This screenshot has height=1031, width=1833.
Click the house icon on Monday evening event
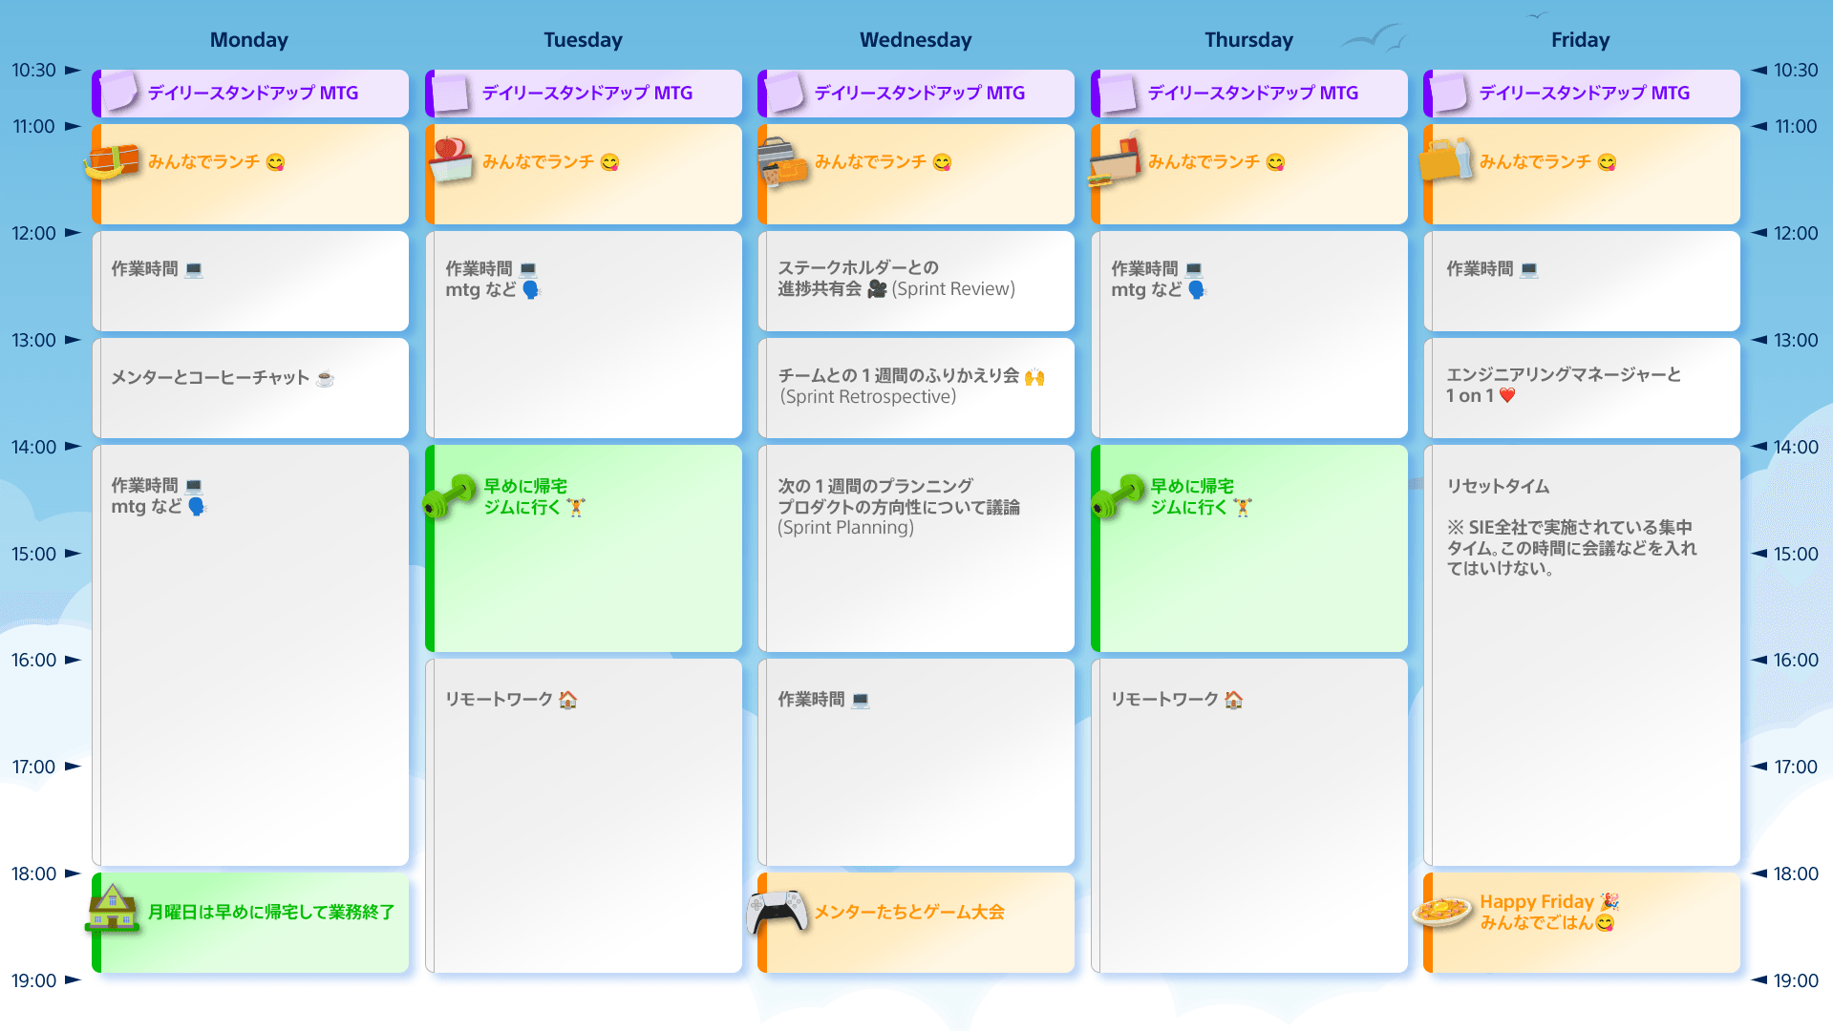113,908
